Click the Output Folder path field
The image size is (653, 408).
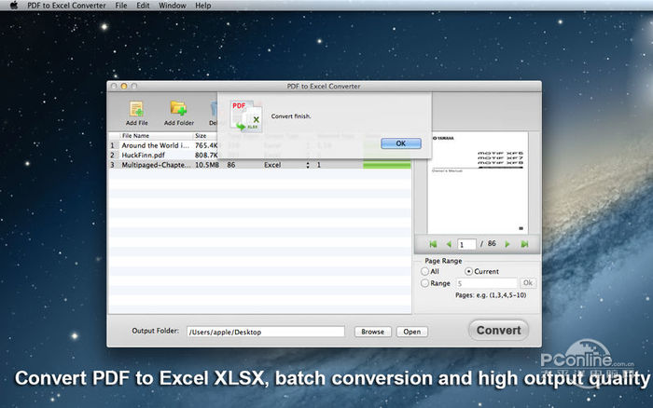[266, 332]
